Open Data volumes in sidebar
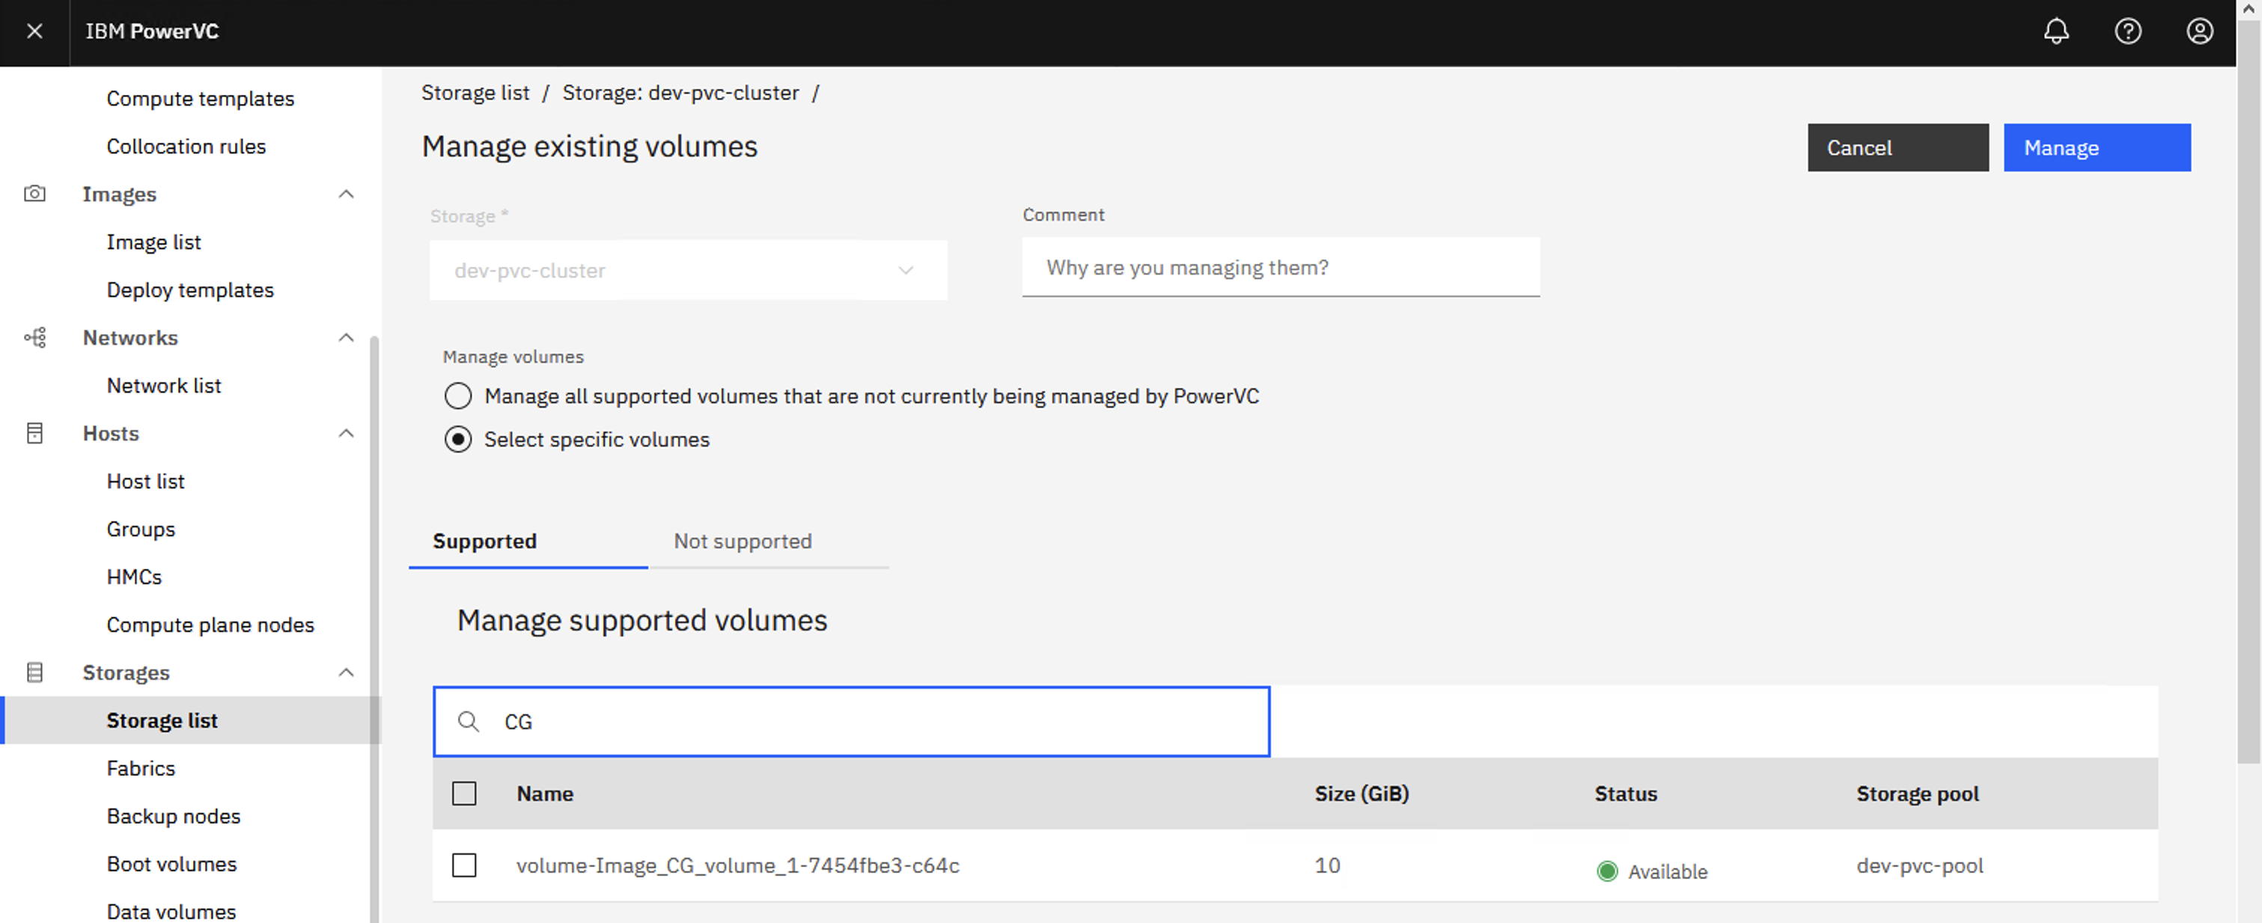The image size is (2262, 923). [x=171, y=912]
